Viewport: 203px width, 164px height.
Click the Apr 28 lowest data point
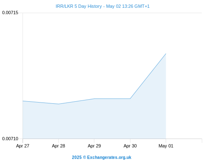point(59,104)
